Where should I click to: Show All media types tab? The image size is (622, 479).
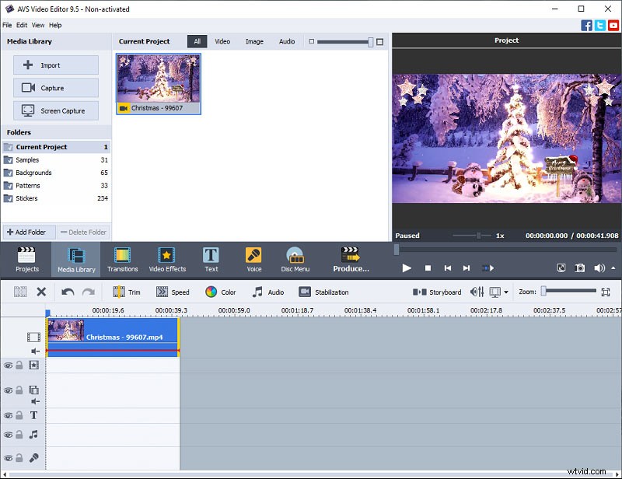pos(197,41)
